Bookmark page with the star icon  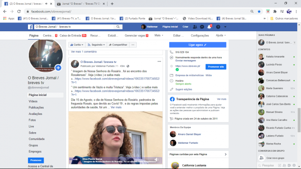259,11
